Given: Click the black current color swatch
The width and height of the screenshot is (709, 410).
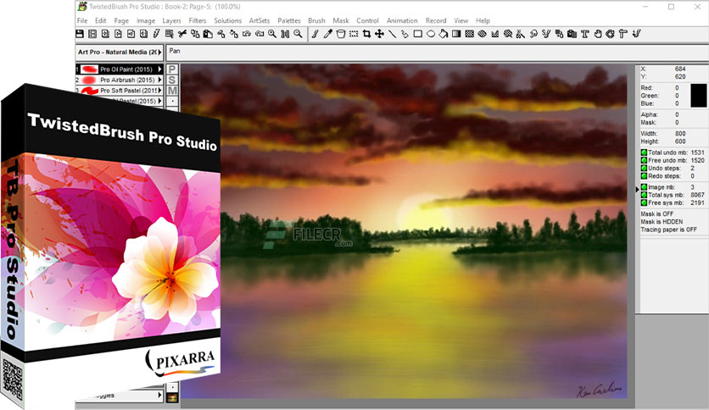Looking at the screenshot, I should (698, 95).
